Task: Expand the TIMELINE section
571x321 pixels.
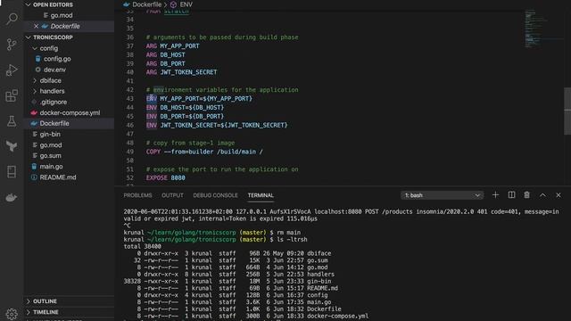Action: pos(69,312)
